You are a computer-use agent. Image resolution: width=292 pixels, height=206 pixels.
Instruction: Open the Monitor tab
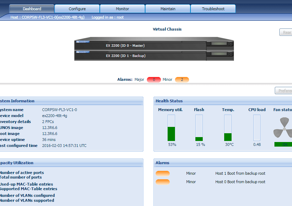tap(122, 8)
